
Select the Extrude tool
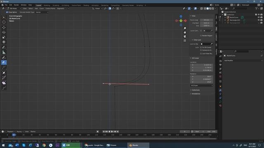click(x=4, y=67)
